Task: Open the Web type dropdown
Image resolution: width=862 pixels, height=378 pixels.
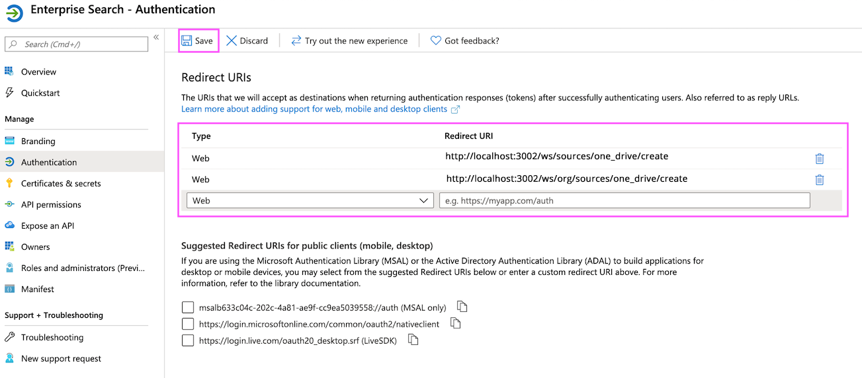Action: pyautogui.click(x=310, y=200)
